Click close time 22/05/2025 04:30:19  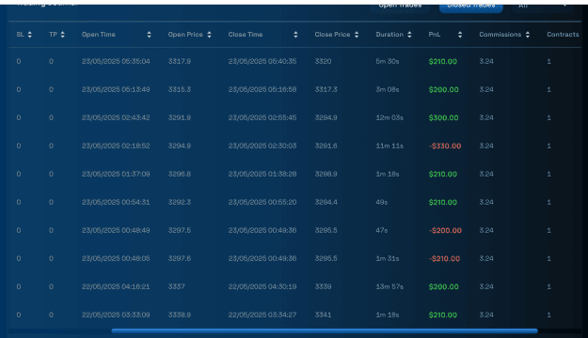(262, 286)
